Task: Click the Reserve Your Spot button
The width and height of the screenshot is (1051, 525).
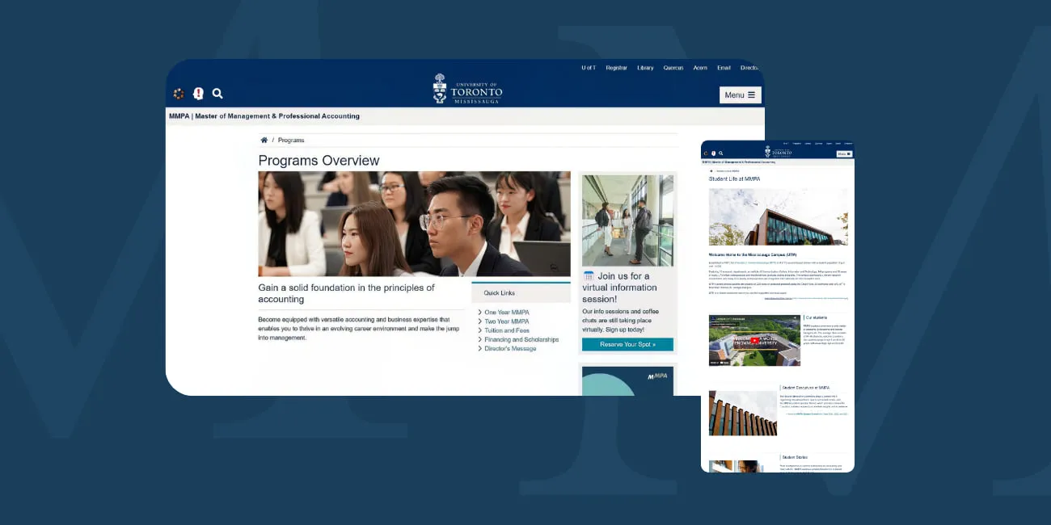Action: (627, 344)
